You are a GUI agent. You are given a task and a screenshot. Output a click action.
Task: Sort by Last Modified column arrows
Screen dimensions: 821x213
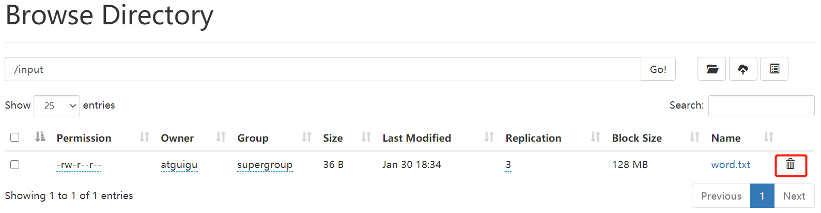(489, 137)
